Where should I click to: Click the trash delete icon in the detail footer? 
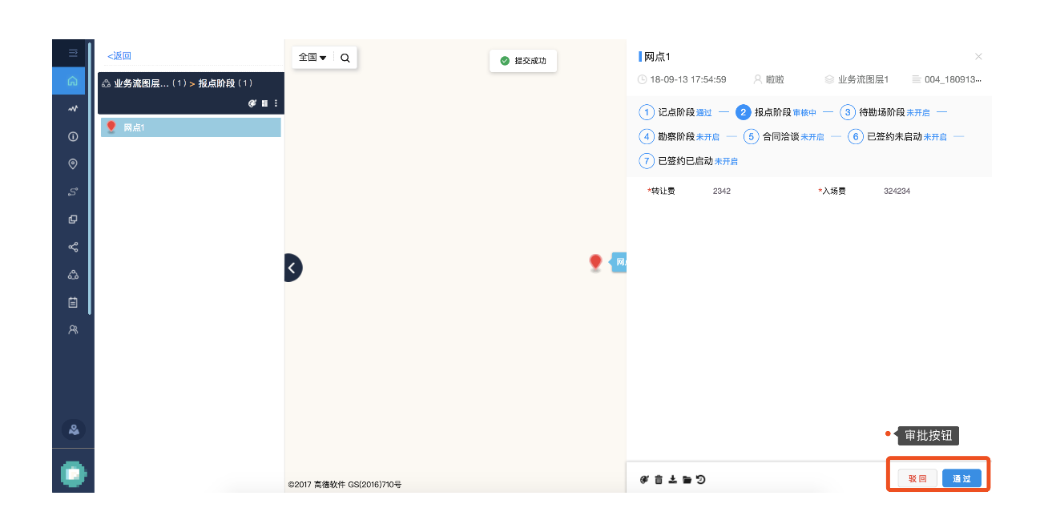pyautogui.click(x=659, y=480)
